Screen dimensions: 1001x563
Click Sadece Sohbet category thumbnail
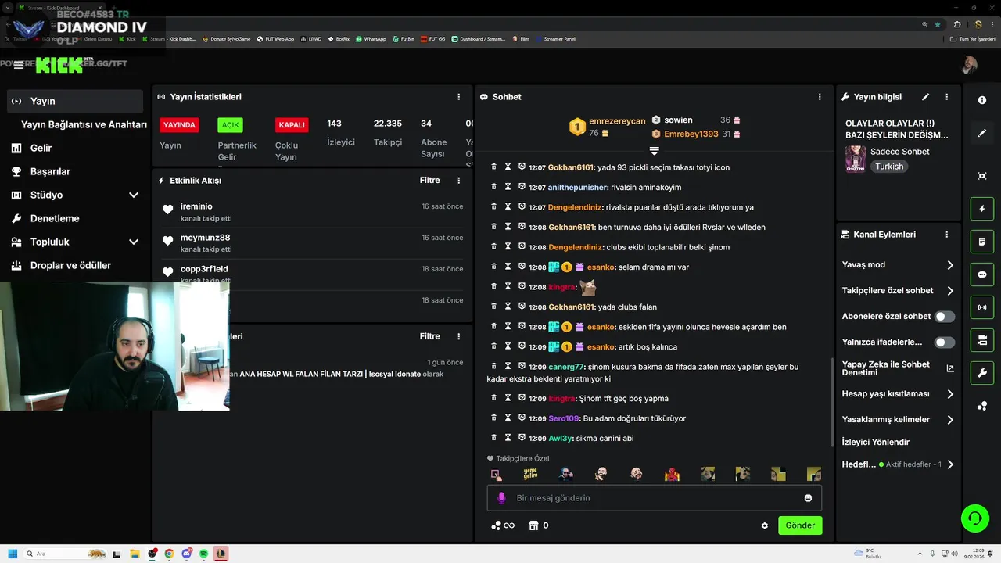click(855, 158)
